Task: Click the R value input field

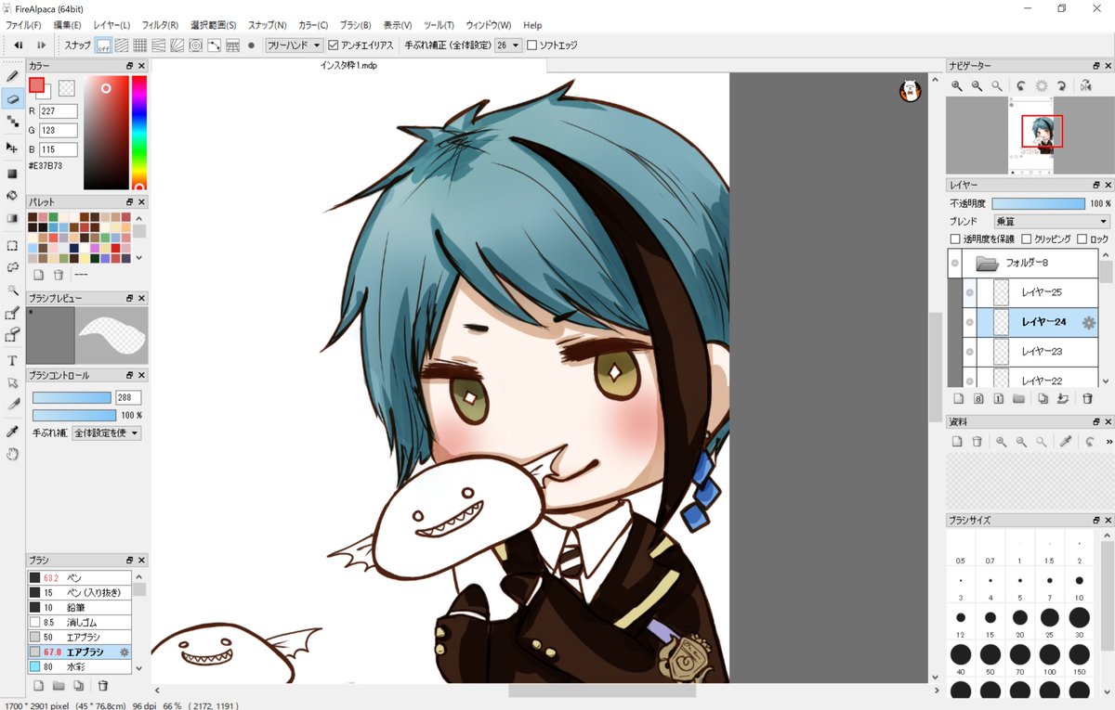Action: [59, 111]
